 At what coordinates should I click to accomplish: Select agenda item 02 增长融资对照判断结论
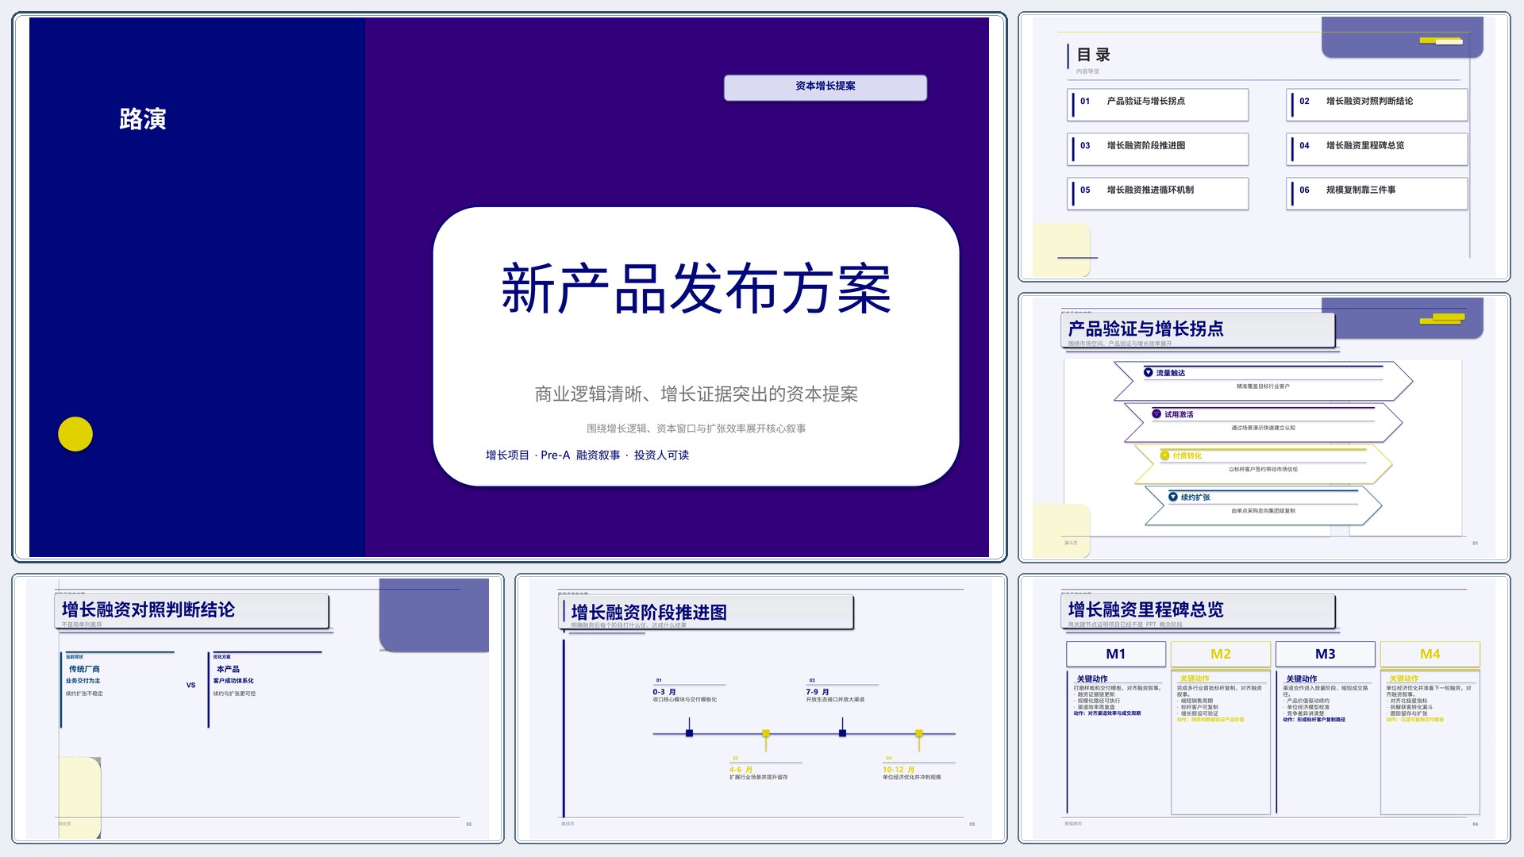[x=1377, y=104]
